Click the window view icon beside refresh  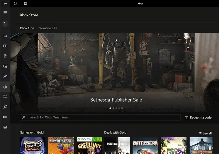(x=26, y=4)
